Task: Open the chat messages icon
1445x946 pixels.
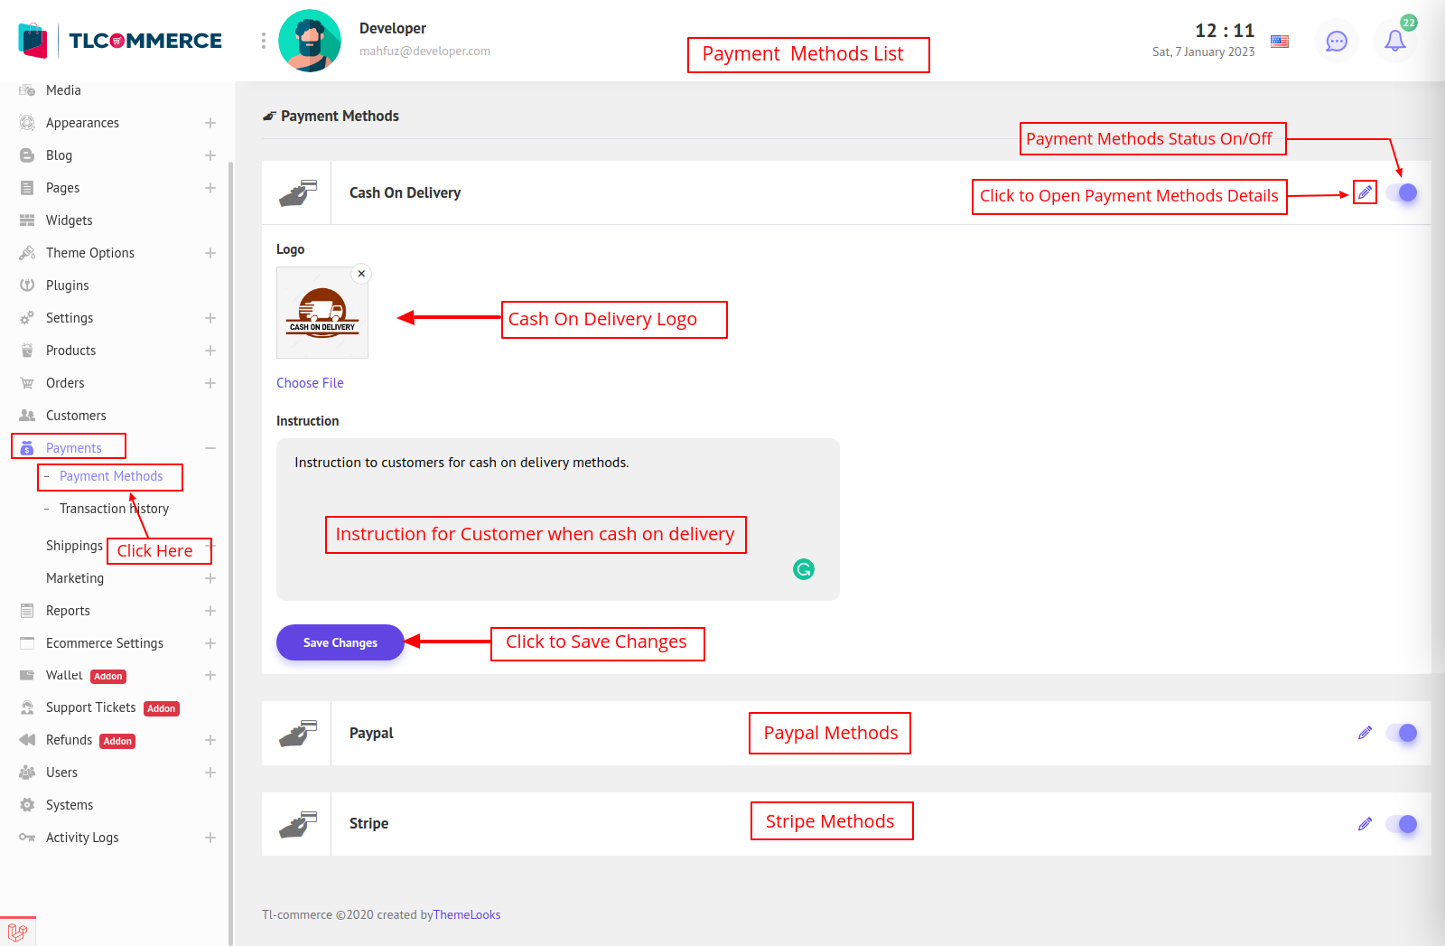Action: [1336, 42]
